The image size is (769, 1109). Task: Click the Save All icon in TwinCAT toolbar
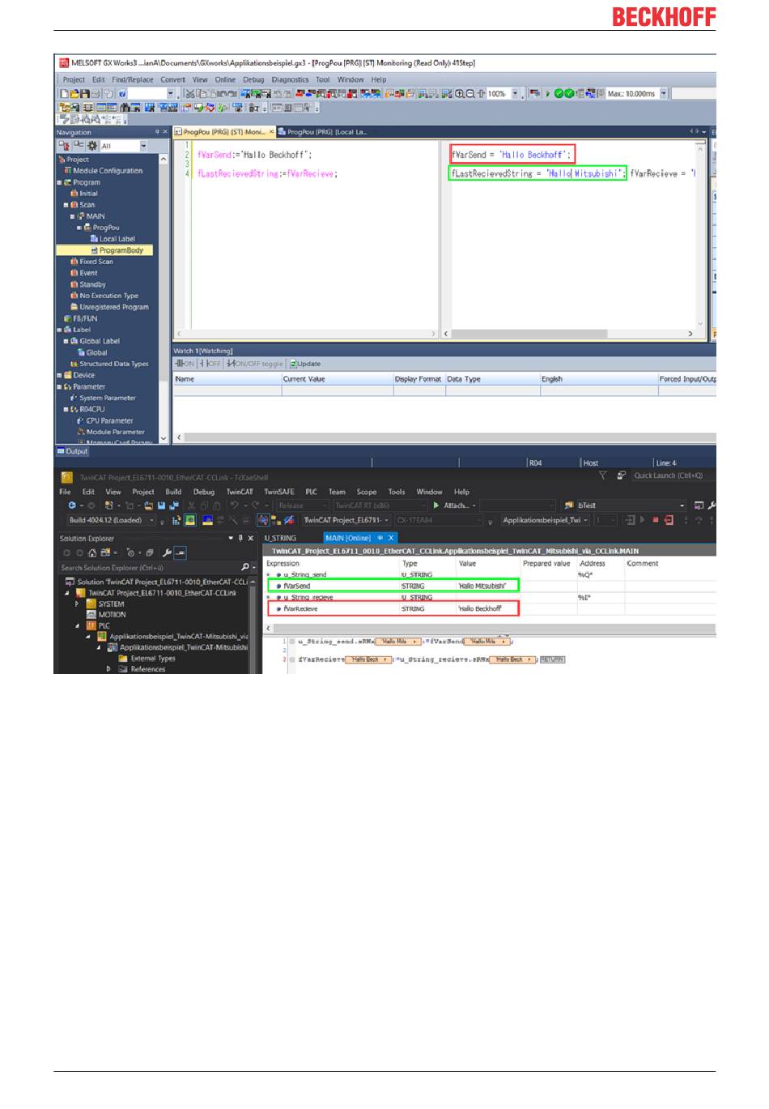point(172,505)
